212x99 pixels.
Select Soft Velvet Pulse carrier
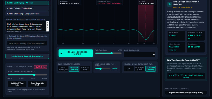pos(85,69)
